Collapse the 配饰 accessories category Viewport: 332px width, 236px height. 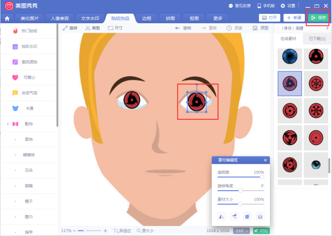(8, 124)
